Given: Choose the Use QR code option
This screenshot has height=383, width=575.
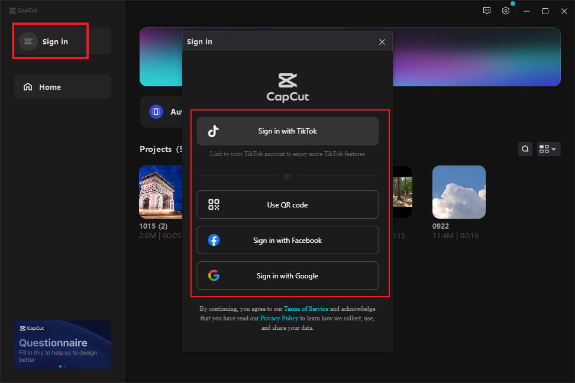Looking at the screenshot, I should (287, 205).
